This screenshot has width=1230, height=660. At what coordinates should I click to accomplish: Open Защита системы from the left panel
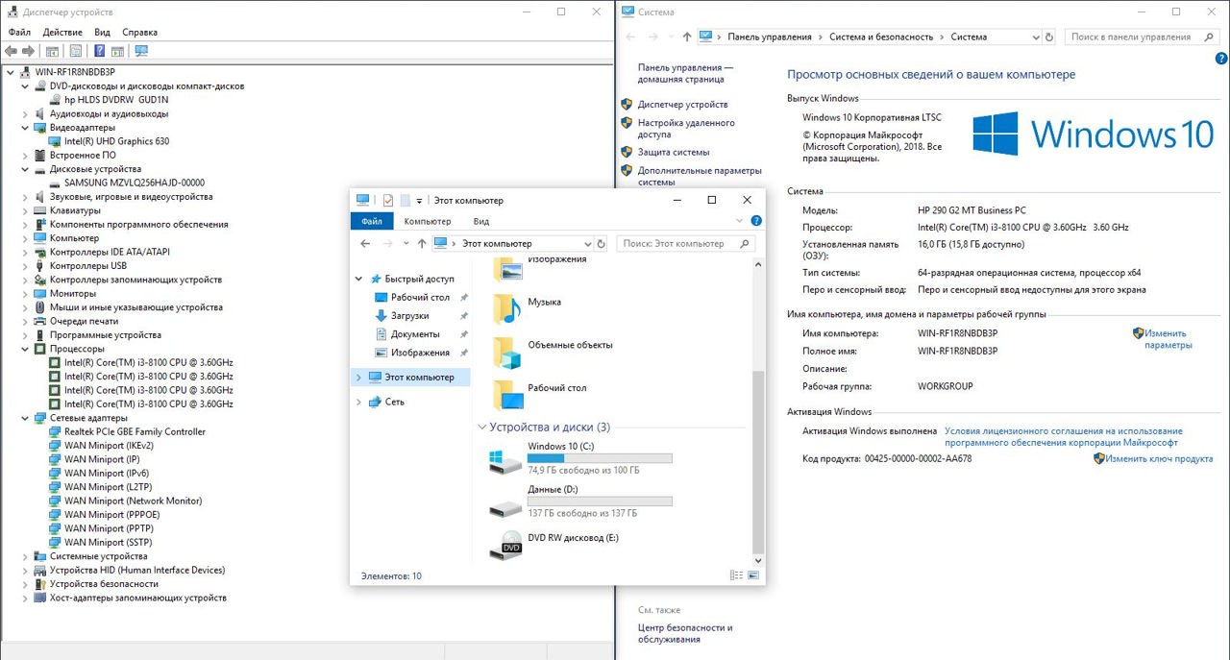[x=674, y=152]
